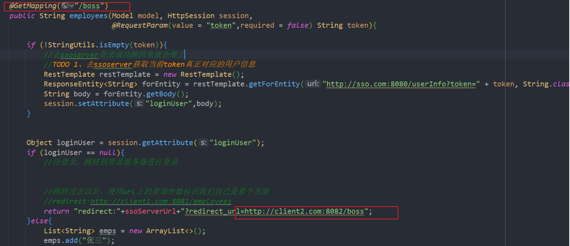
Task: Click the "/boss" mapping path string
Action: 89,6
